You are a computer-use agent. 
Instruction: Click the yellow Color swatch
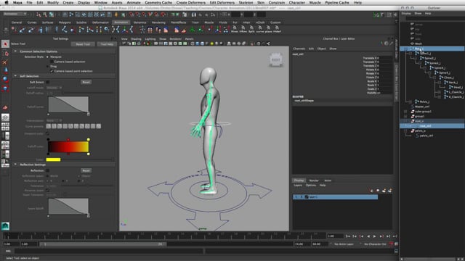click(x=53, y=159)
